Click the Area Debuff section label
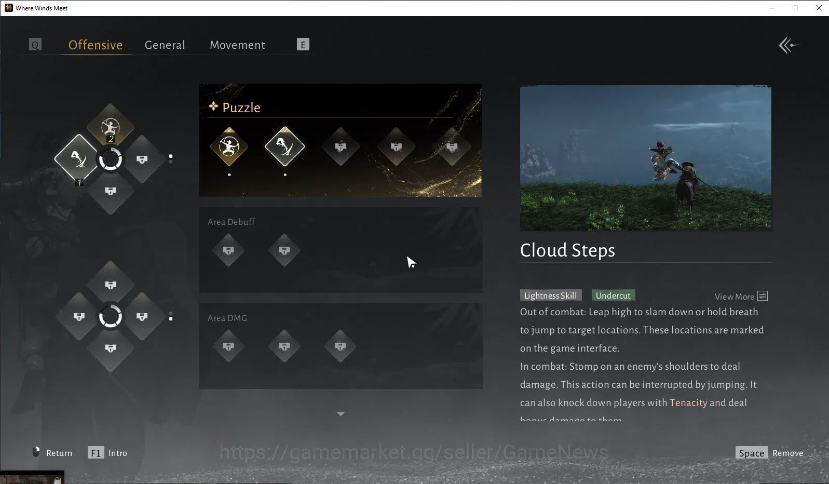Screen dimensions: 829x484 [x=231, y=222]
